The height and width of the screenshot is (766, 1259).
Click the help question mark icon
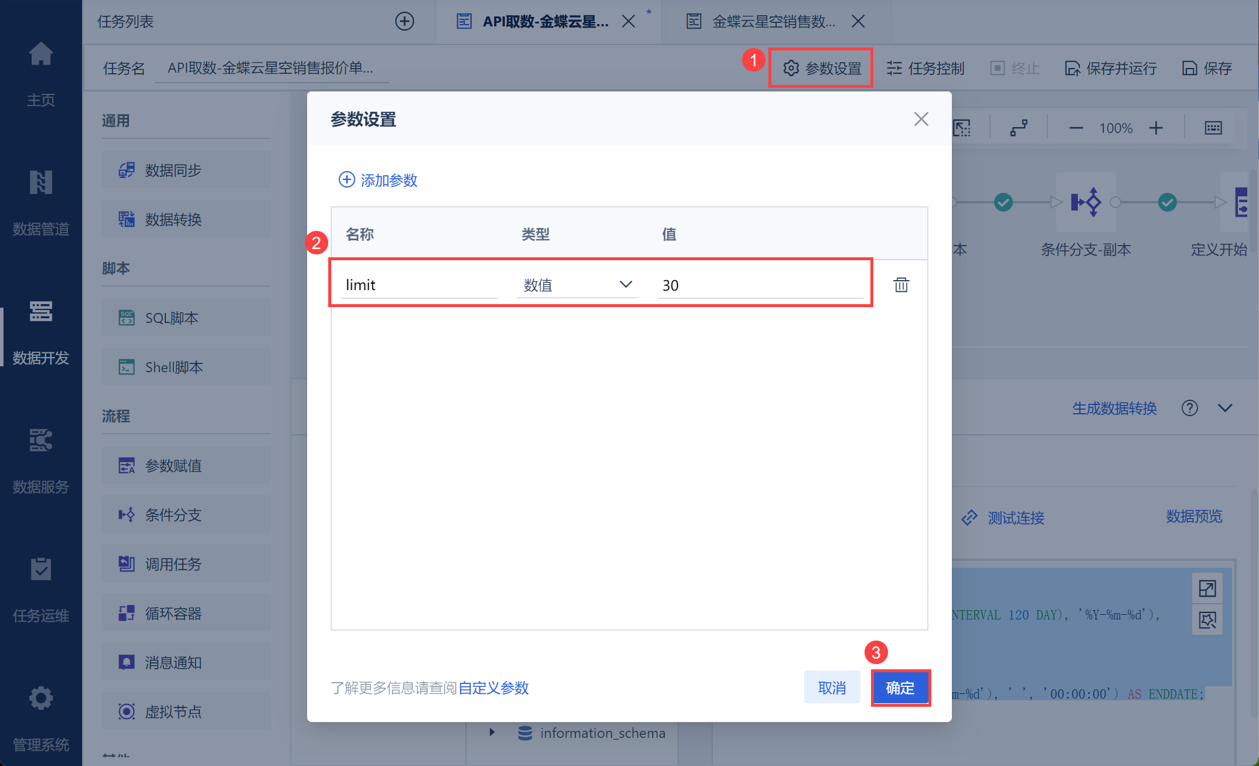click(1189, 408)
